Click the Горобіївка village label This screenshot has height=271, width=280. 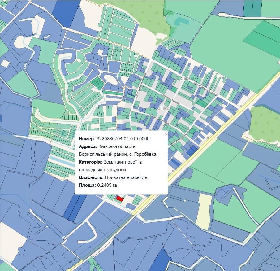(159, 108)
